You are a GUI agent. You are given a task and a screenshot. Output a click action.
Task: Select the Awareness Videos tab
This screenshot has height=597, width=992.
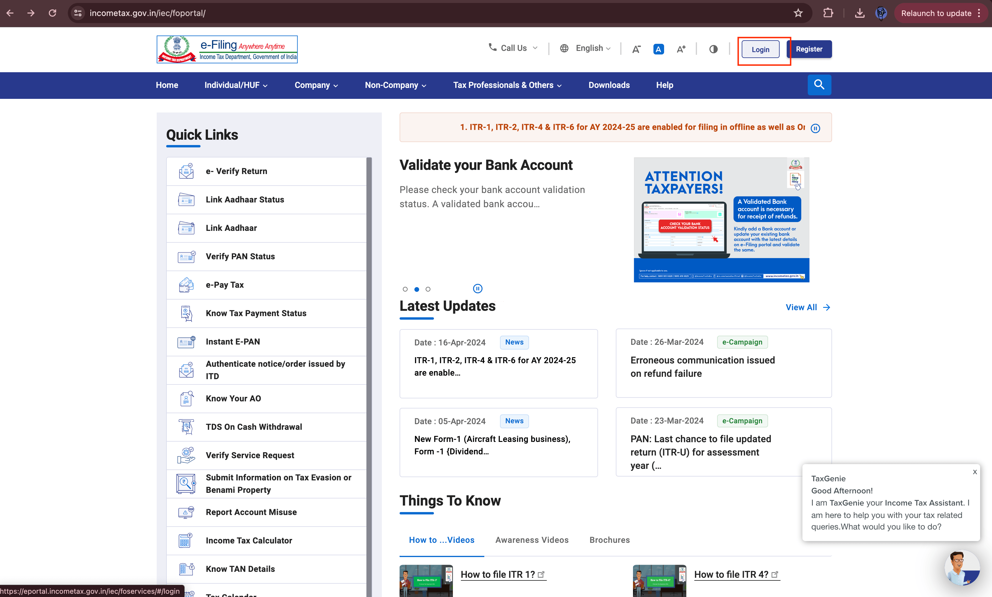click(x=531, y=540)
